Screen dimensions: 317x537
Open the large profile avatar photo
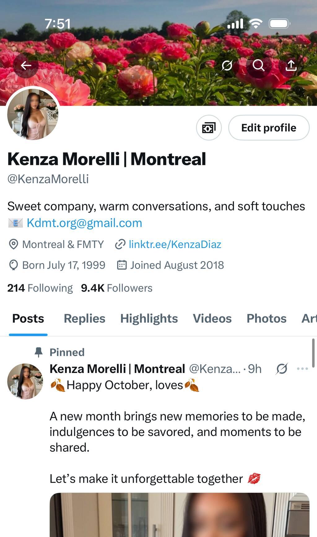coord(33,114)
